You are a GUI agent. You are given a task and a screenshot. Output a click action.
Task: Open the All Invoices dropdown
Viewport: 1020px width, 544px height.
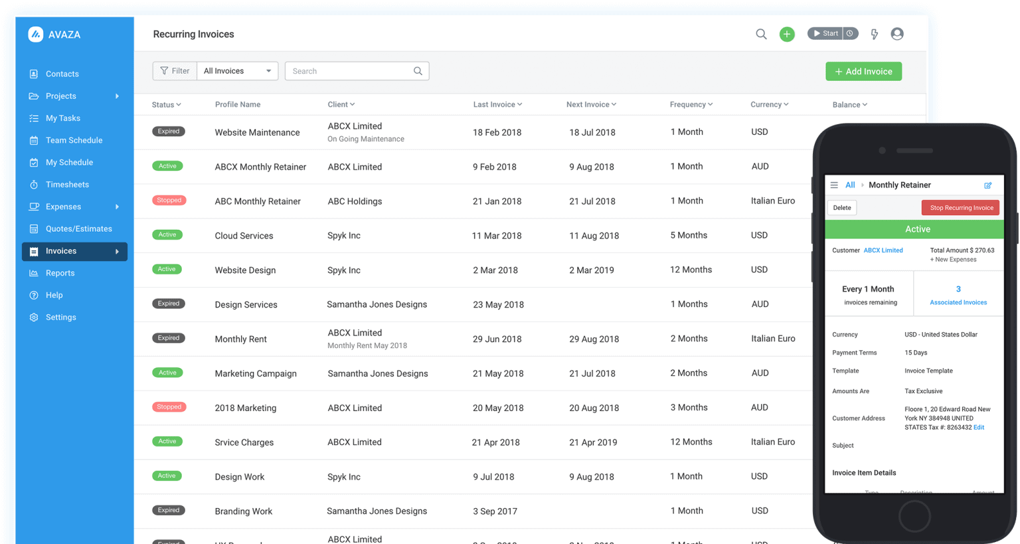(x=237, y=71)
